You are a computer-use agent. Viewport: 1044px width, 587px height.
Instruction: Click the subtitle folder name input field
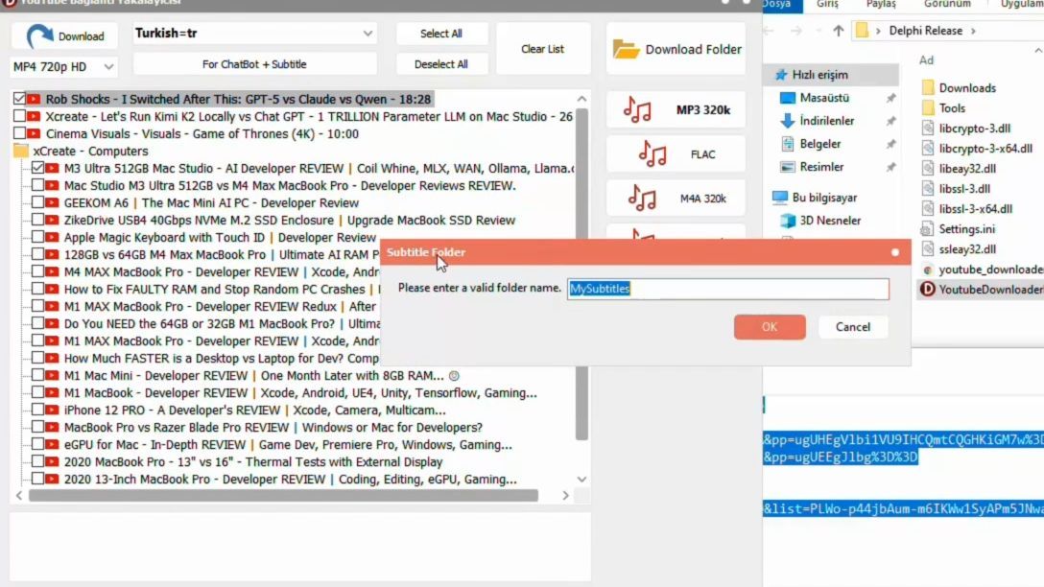click(x=727, y=289)
